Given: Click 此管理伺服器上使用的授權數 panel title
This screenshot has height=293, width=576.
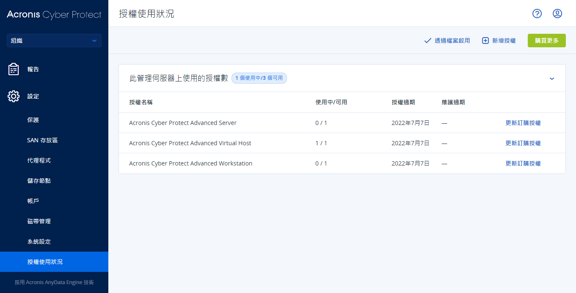Looking at the screenshot, I should (x=179, y=78).
